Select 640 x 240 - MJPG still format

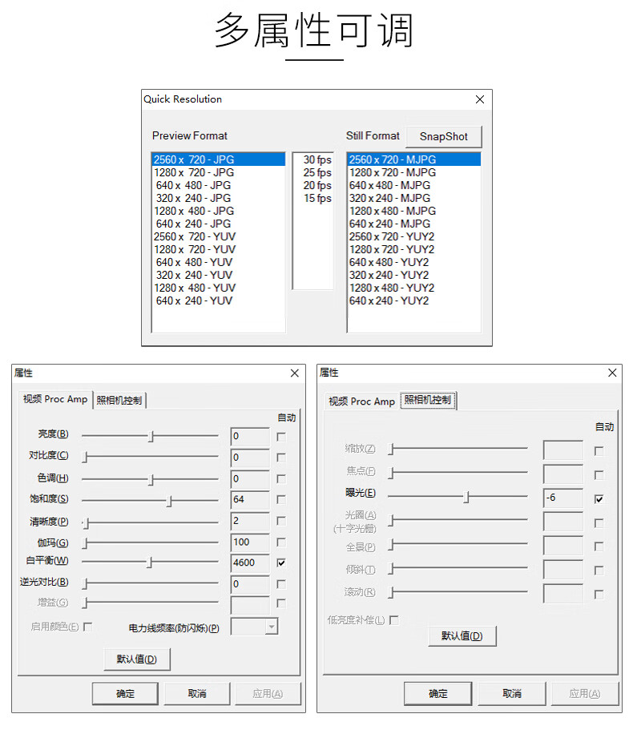point(413,224)
